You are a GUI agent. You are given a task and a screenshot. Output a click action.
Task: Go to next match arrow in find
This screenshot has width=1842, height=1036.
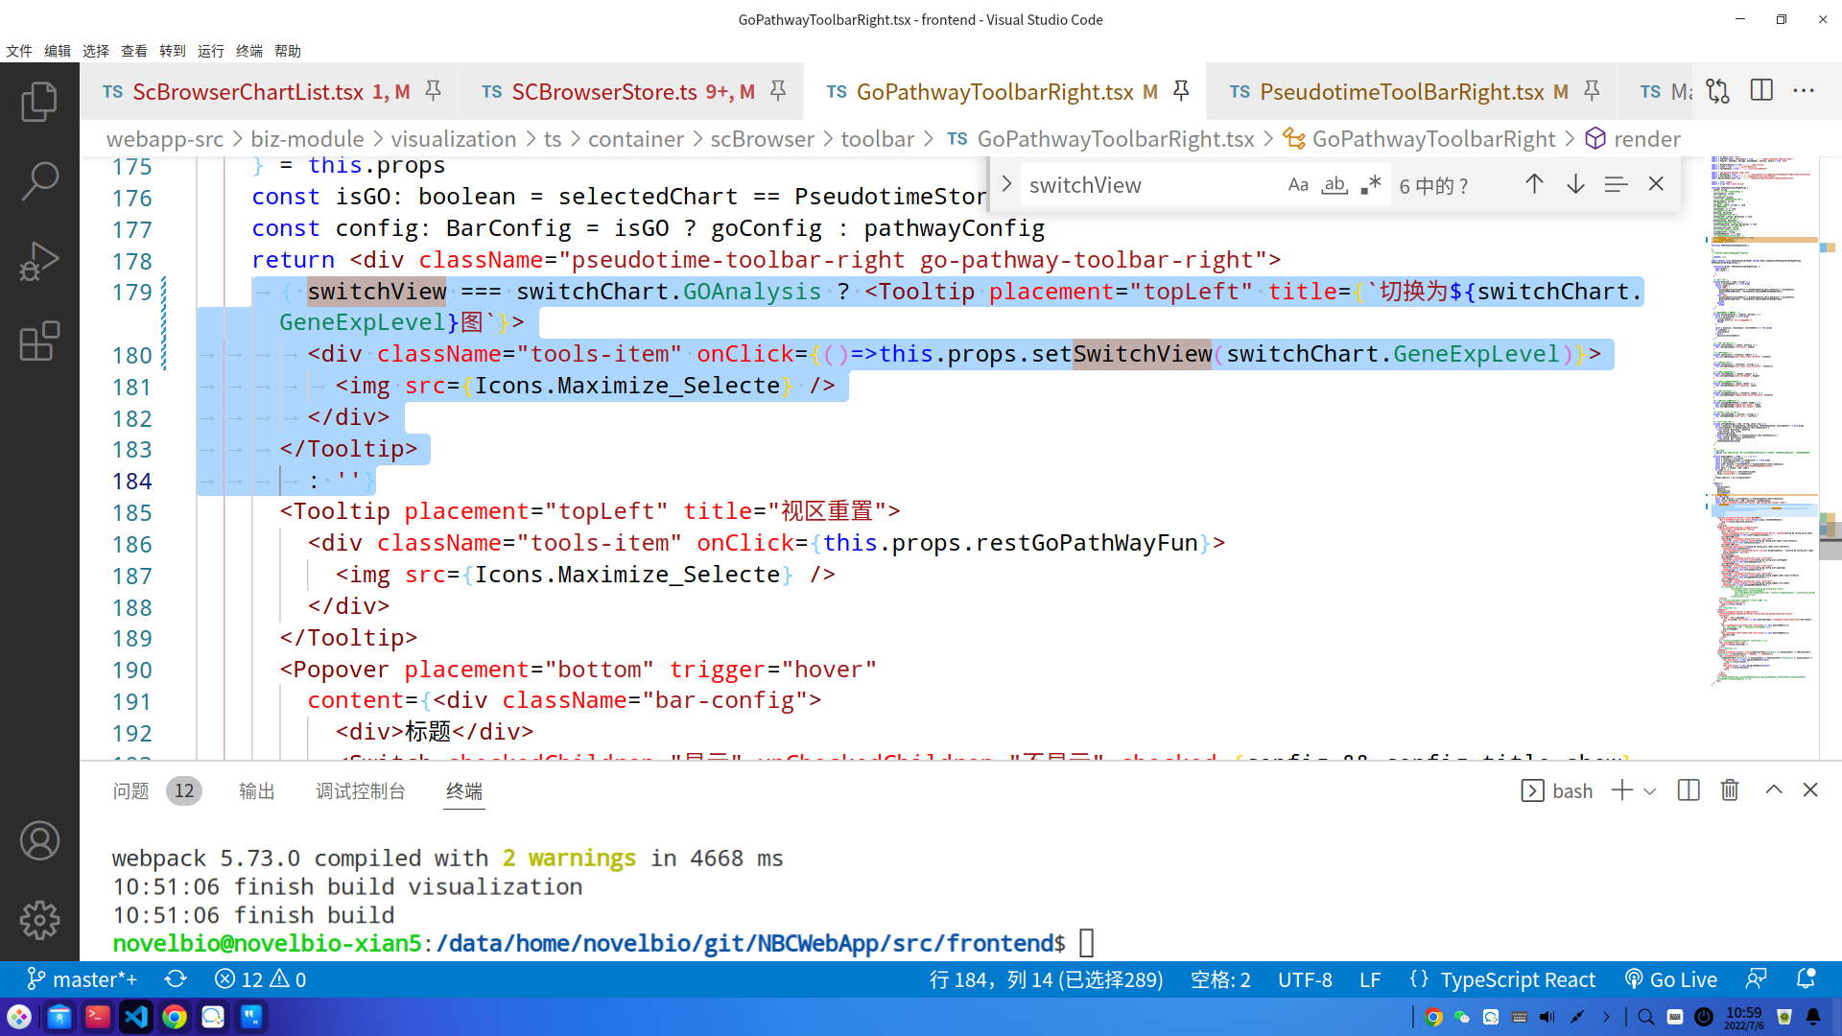[x=1575, y=184]
